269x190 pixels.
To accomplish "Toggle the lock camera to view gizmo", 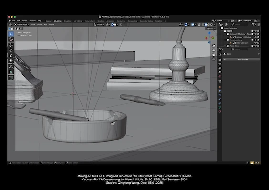I will point(213,59).
